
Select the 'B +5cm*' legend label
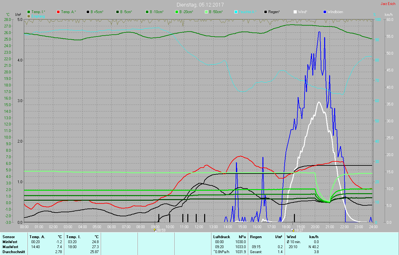coord(97,12)
